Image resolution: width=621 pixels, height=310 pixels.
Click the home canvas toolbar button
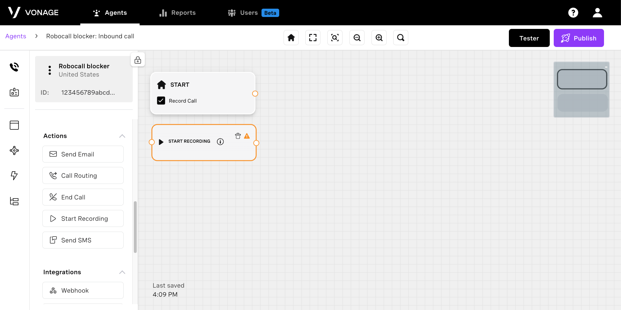click(291, 38)
